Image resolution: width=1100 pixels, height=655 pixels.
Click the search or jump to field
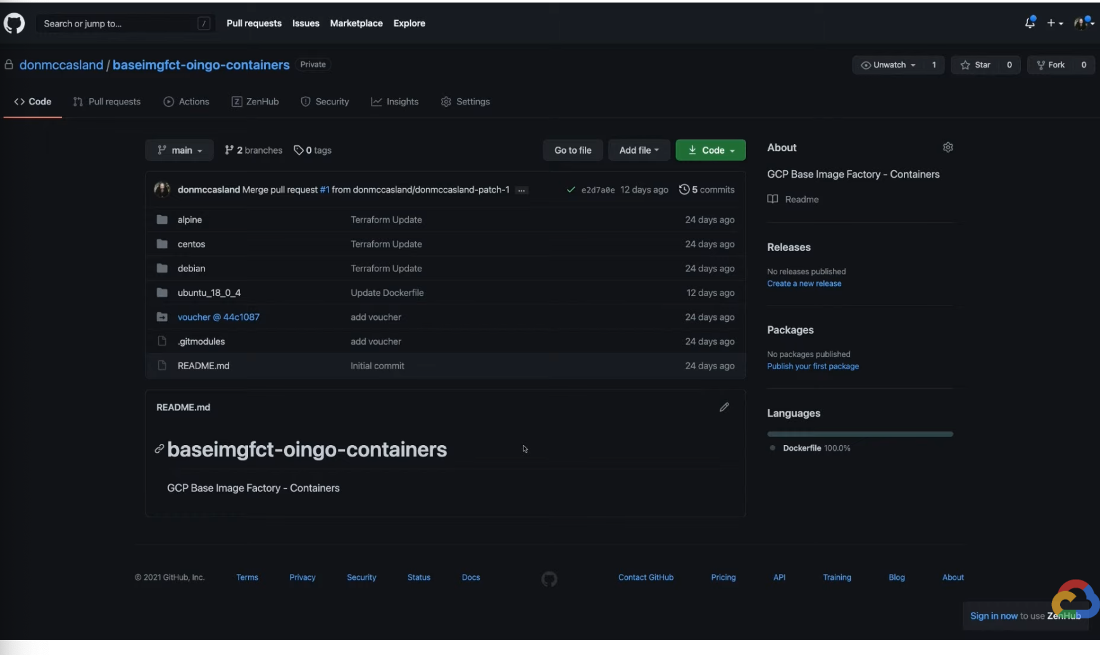click(x=126, y=23)
